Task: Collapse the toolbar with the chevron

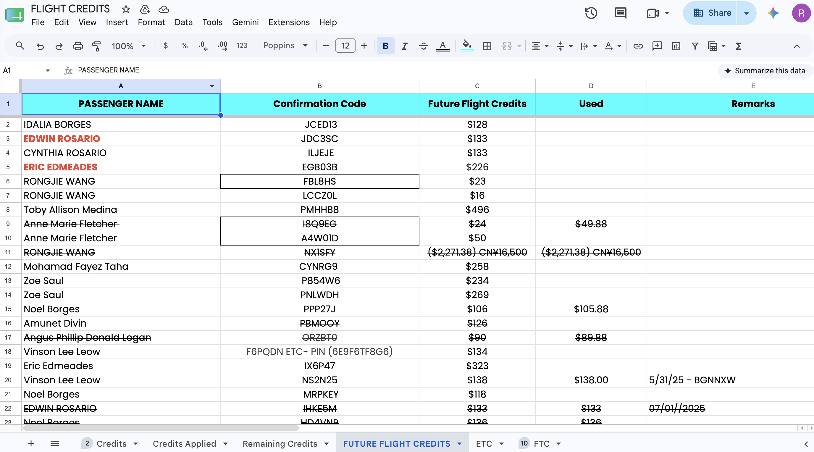Action: [x=797, y=46]
